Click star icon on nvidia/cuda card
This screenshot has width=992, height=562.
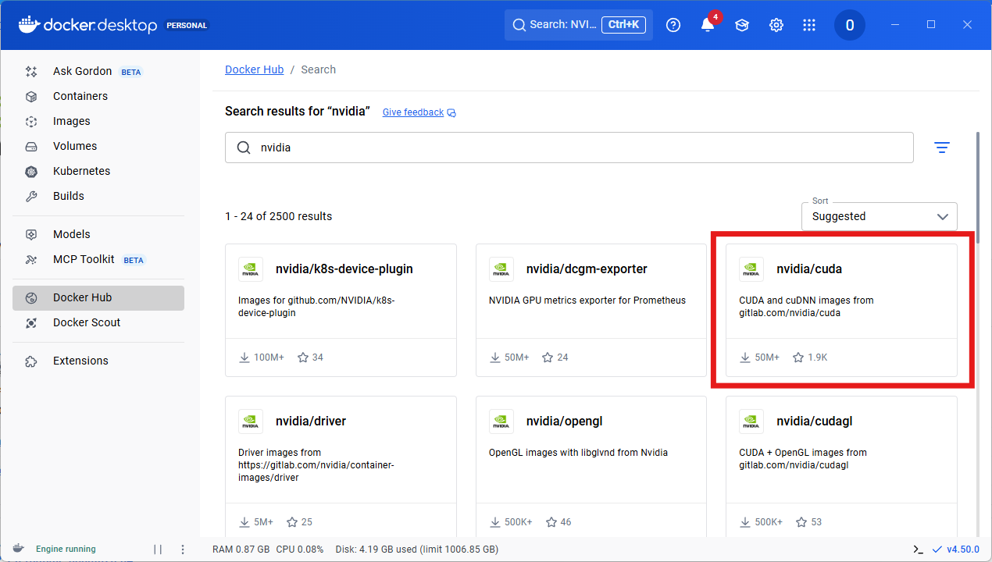pos(798,357)
